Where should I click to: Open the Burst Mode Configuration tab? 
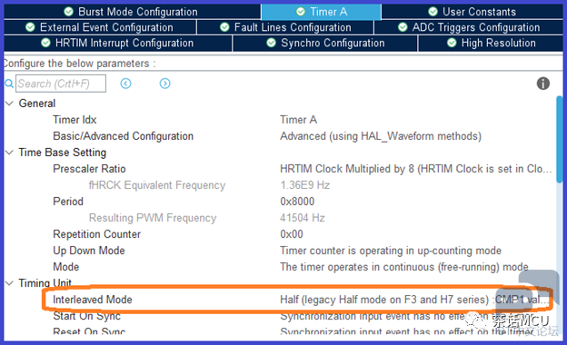click(132, 12)
